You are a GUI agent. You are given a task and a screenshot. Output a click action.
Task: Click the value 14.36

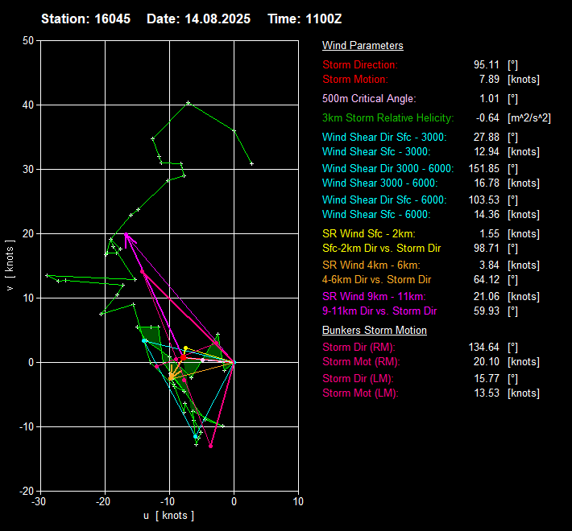point(487,215)
